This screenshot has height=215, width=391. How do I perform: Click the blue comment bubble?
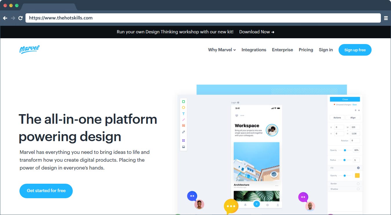point(192,196)
